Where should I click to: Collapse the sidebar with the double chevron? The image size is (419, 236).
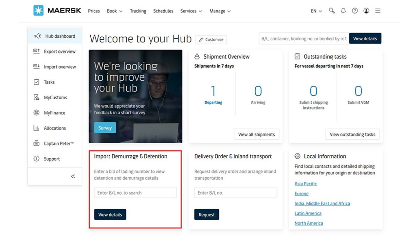[73, 176]
